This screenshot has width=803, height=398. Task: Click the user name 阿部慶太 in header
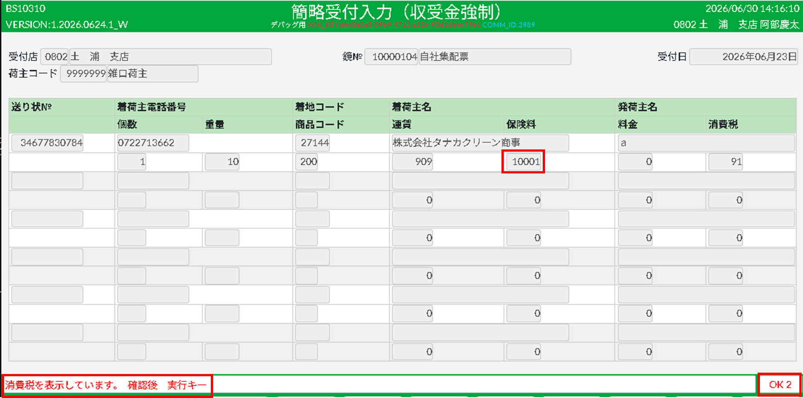tap(780, 24)
